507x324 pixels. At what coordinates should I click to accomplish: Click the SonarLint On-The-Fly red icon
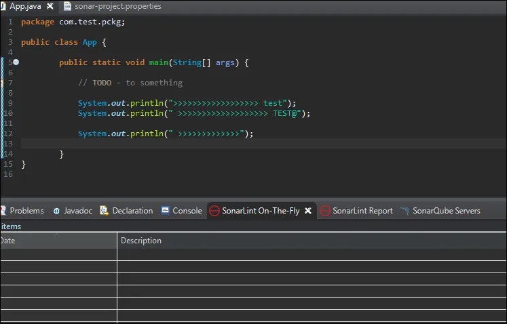coord(214,211)
